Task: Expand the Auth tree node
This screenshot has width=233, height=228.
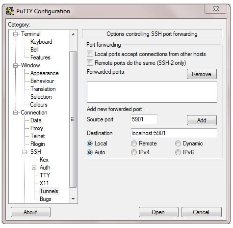Action: point(34,168)
